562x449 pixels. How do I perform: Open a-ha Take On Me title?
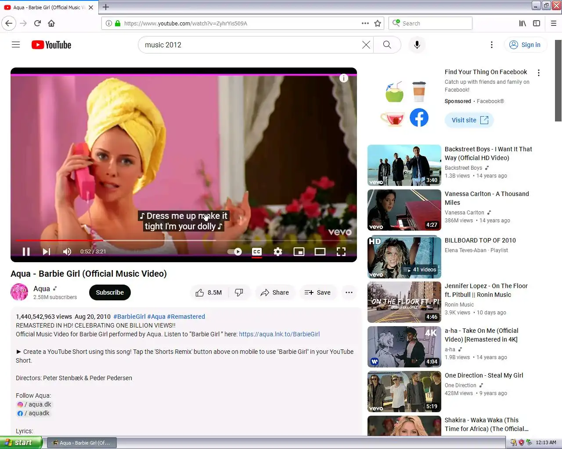(x=482, y=335)
